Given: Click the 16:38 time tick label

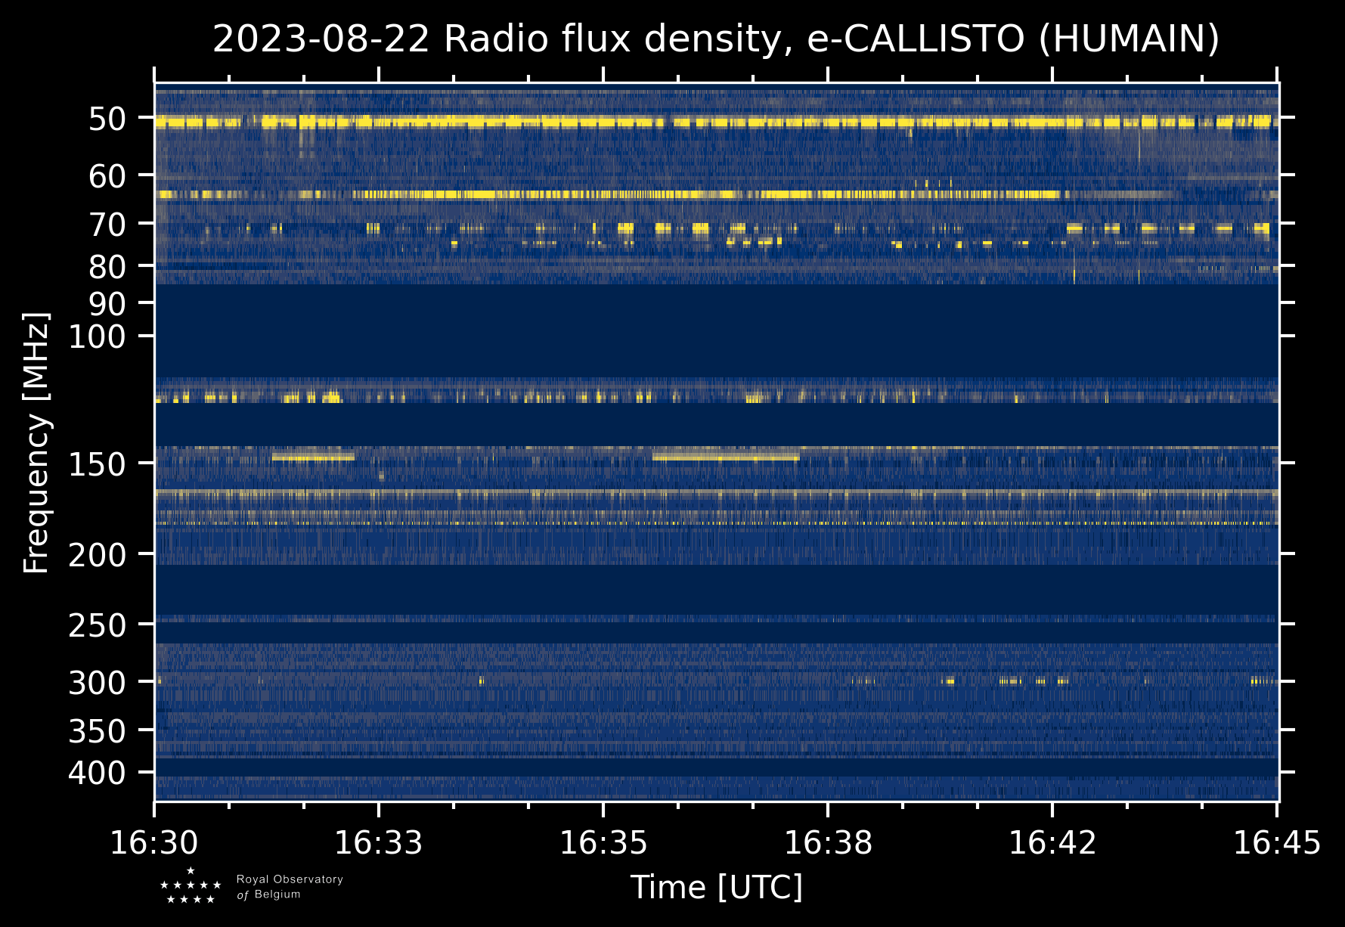Looking at the screenshot, I should point(828,842).
